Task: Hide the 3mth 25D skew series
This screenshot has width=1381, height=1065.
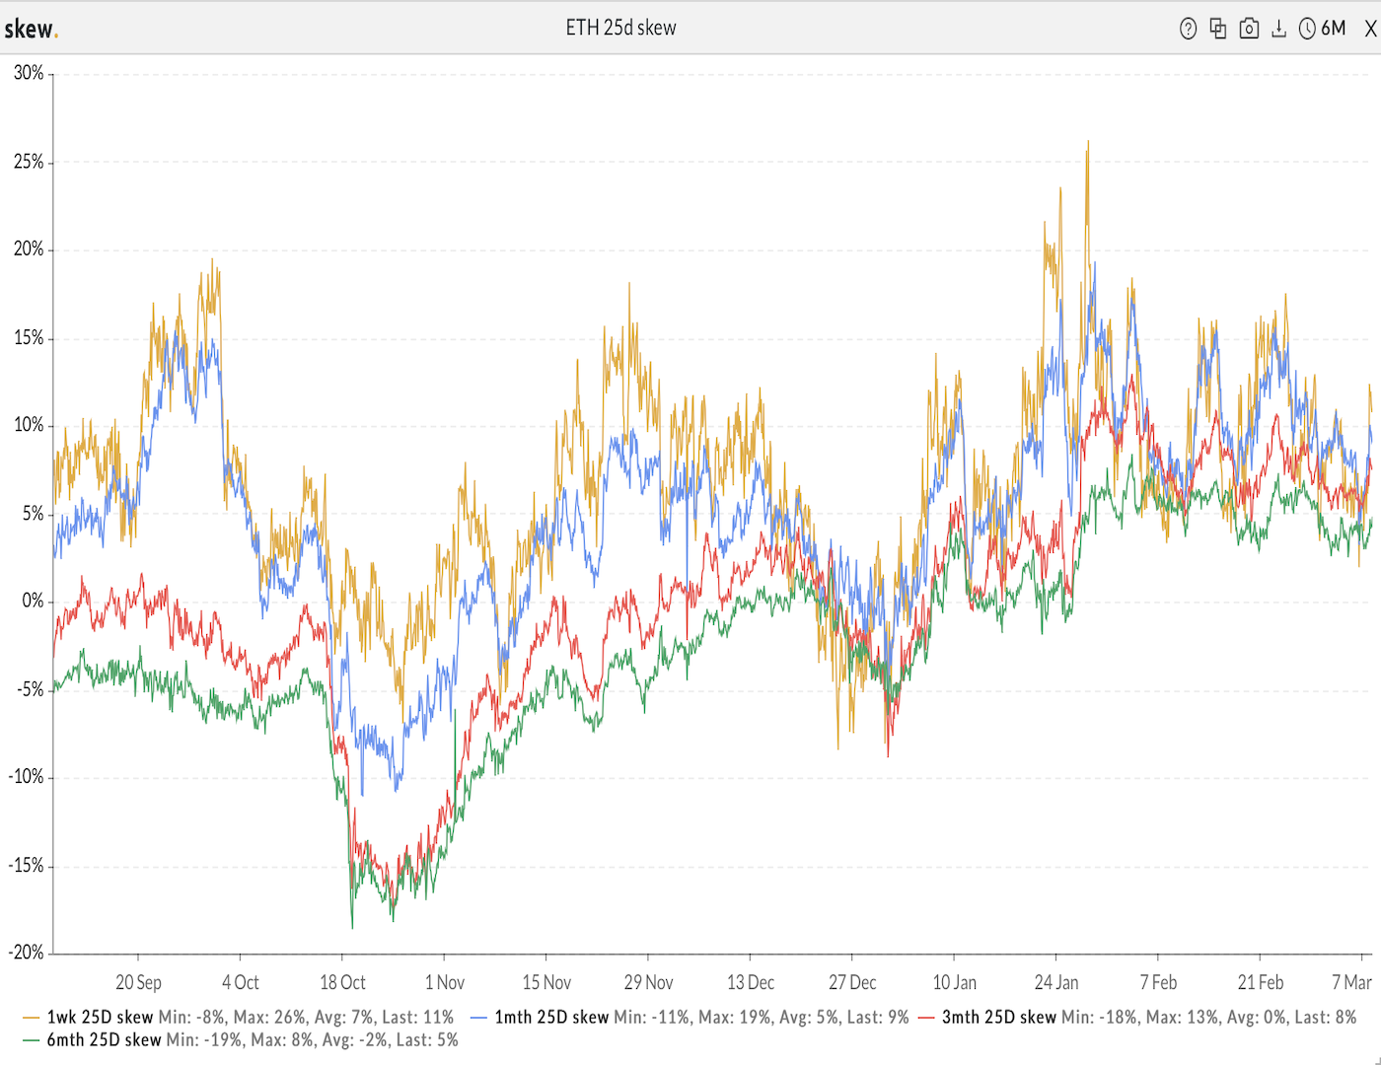Action: pos(998,1017)
